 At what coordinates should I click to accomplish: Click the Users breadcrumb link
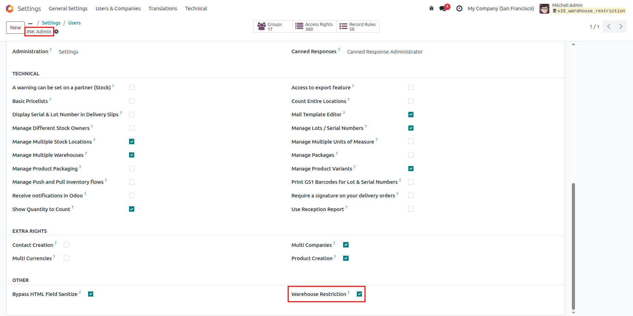click(74, 23)
